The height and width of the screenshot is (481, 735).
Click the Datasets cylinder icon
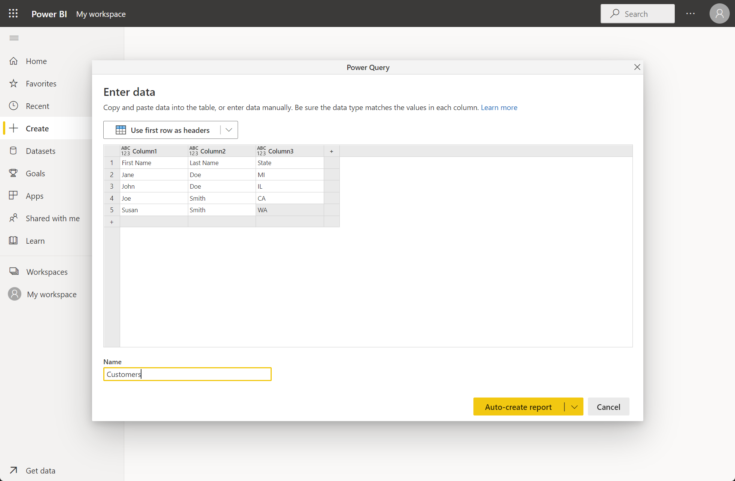13,151
